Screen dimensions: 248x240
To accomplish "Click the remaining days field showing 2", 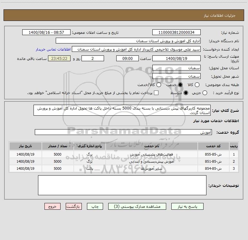I will 93,58.
